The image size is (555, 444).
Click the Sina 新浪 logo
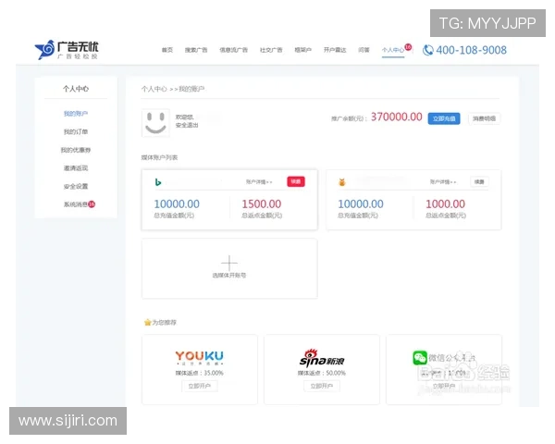click(322, 358)
